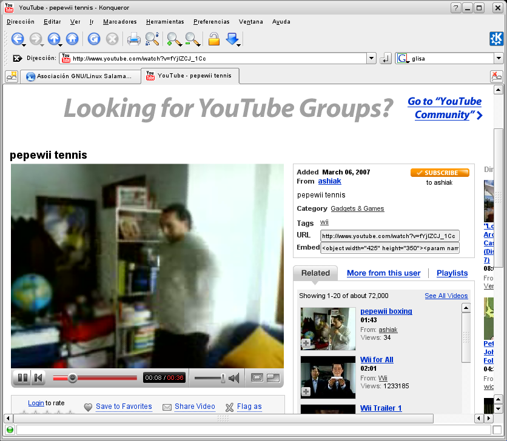The image size is (507, 441).
Task: Zoom in with the magnifier plus icon
Action: (x=173, y=39)
